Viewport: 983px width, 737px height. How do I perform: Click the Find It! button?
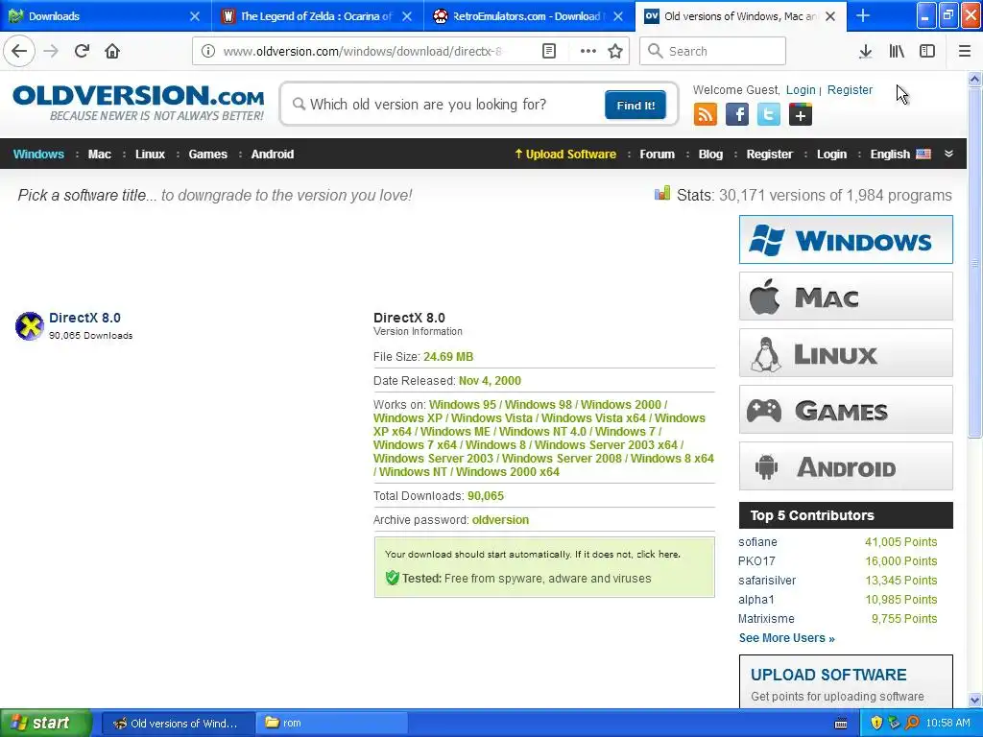tap(635, 105)
